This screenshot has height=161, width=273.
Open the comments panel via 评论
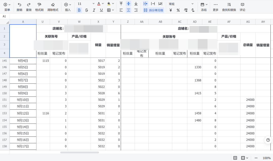coord(242,7)
